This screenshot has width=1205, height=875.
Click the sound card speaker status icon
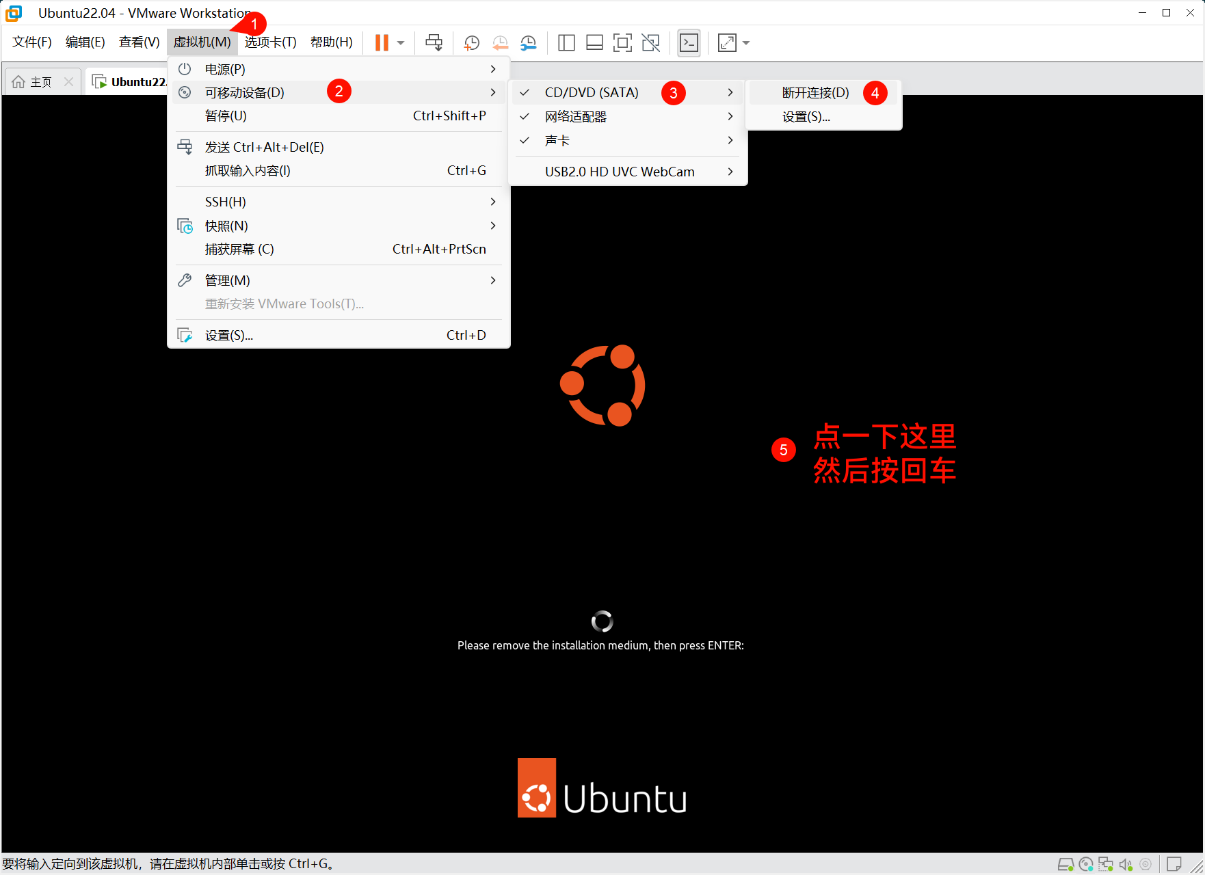click(x=1126, y=865)
